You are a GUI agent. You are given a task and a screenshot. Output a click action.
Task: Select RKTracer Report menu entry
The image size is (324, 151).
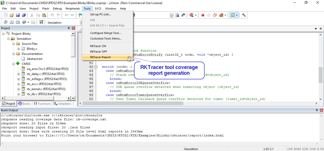tap(108, 57)
